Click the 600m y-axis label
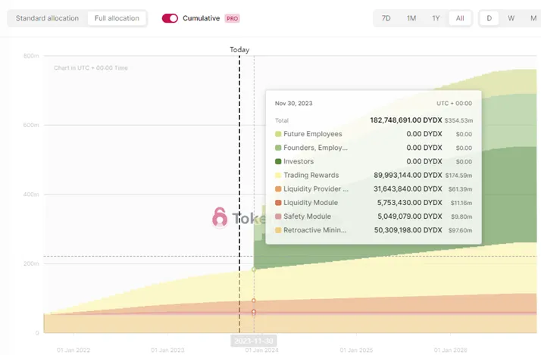The image size is (541, 355). (x=31, y=125)
